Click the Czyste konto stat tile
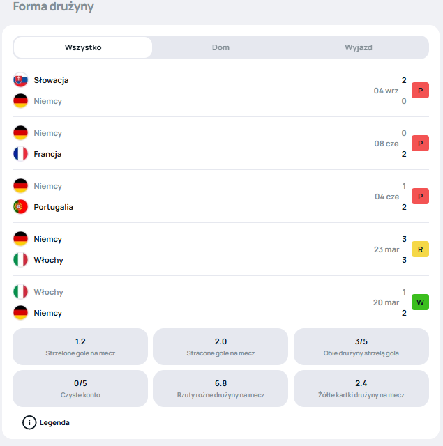Image resolution: width=443 pixels, height=446 pixels. pyautogui.click(x=80, y=389)
